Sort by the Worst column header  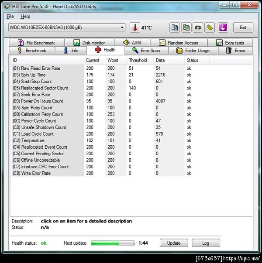pos(116,60)
